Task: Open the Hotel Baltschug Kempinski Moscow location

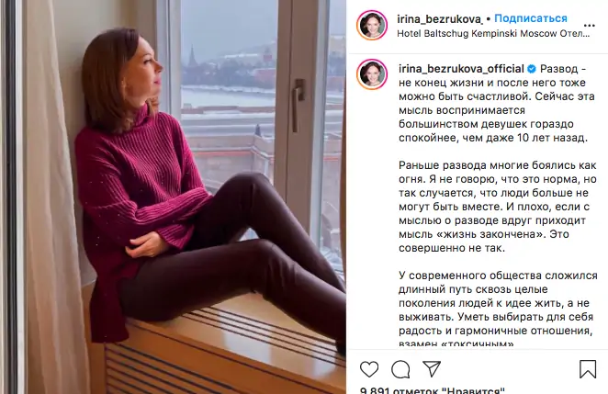Action: click(x=493, y=34)
